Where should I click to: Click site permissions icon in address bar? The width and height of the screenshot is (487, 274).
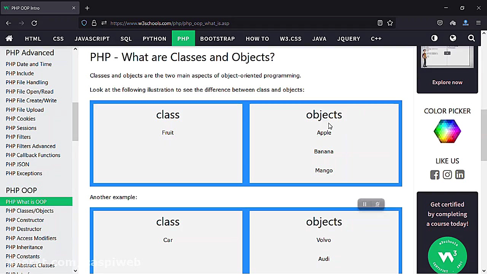[x=104, y=23]
